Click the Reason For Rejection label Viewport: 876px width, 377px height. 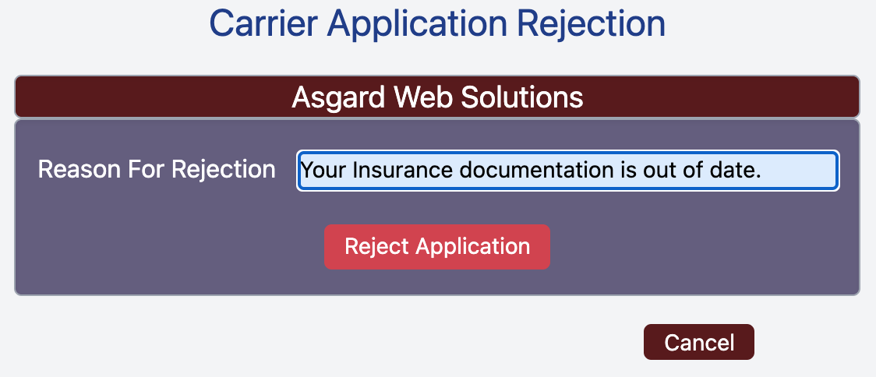tap(157, 169)
